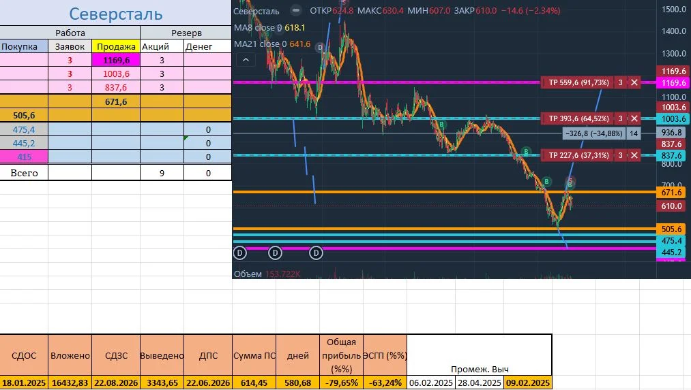
Task: Click the D marker near the MA21 legend
Action: point(321,48)
